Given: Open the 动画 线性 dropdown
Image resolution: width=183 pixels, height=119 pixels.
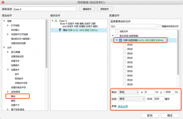Looking at the screenshot, I should pos(131,99).
